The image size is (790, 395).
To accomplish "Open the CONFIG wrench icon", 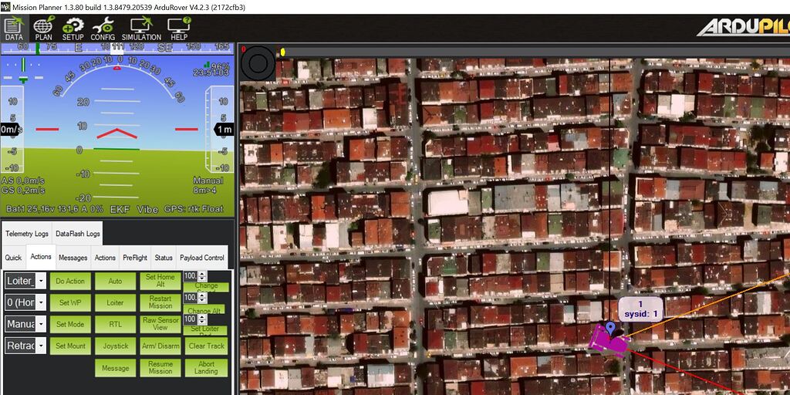I will [x=103, y=27].
